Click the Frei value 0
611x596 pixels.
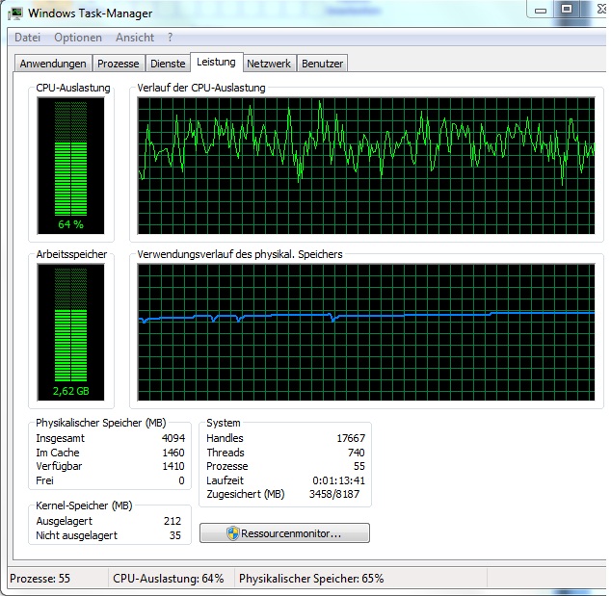(x=181, y=480)
